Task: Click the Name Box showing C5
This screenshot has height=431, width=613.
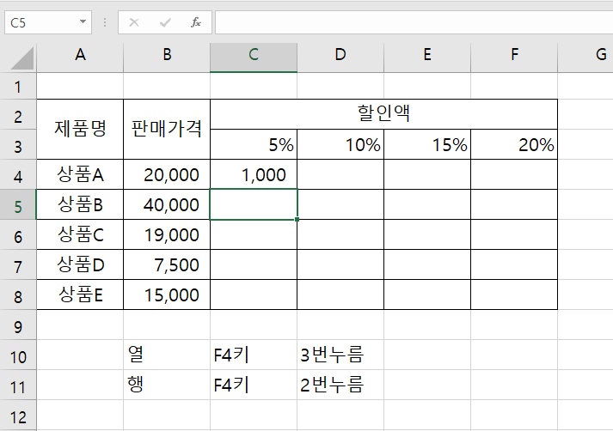Action: click(x=48, y=22)
